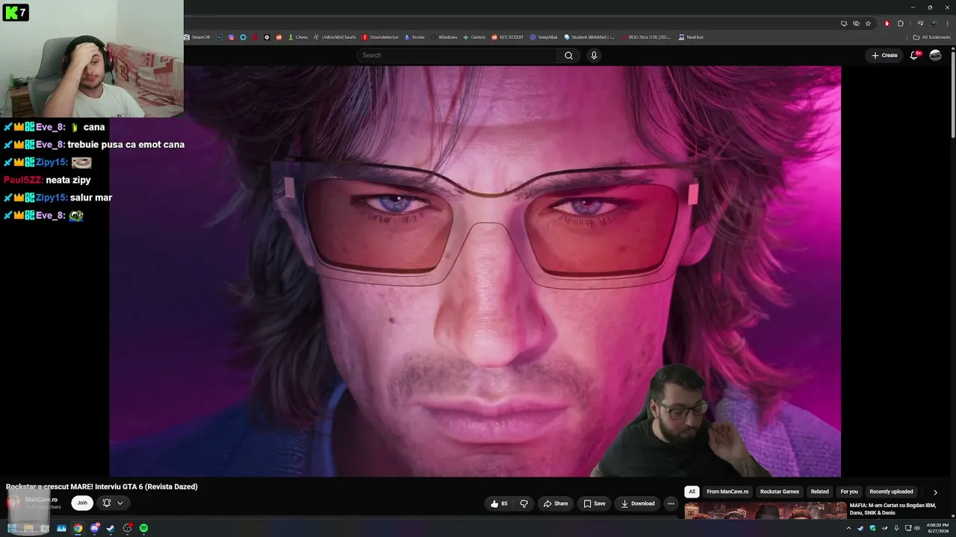Image resolution: width=956 pixels, height=537 pixels.
Task: Open the Windows bookmark
Action: [444, 37]
